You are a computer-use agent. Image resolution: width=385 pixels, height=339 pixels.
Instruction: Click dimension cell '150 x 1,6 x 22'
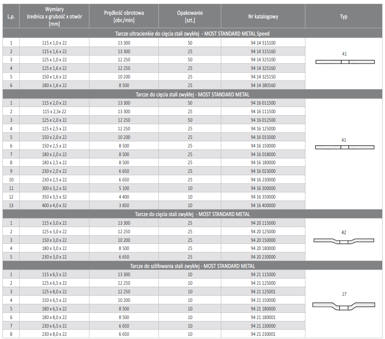(x=54, y=77)
